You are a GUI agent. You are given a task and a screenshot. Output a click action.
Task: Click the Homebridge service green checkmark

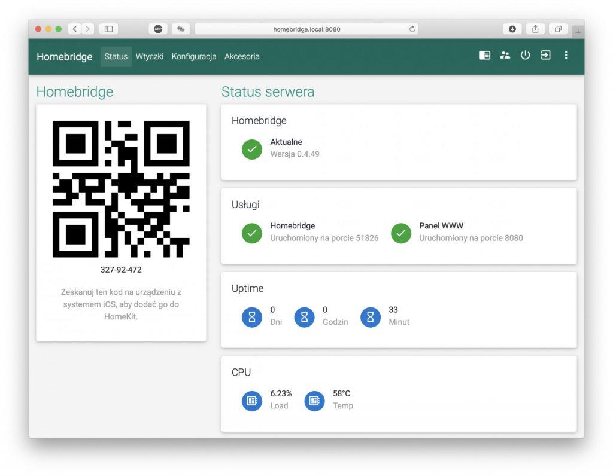pos(252,233)
